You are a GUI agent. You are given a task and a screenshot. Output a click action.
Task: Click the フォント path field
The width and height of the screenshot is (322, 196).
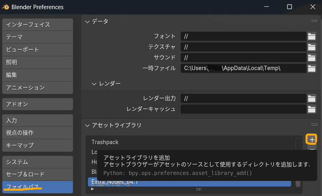[244, 36]
